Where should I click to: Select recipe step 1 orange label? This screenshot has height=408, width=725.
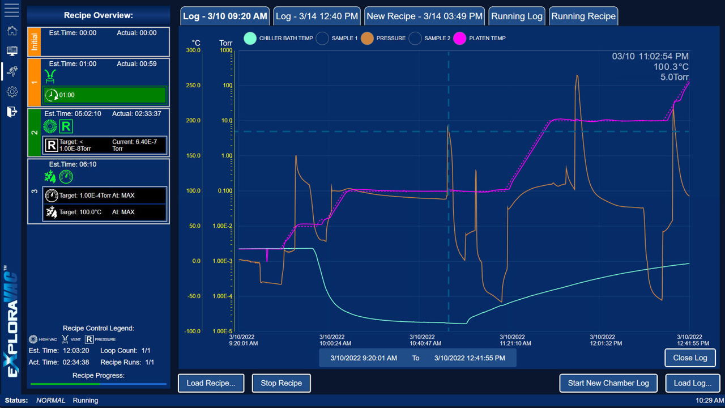pyautogui.click(x=34, y=82)
